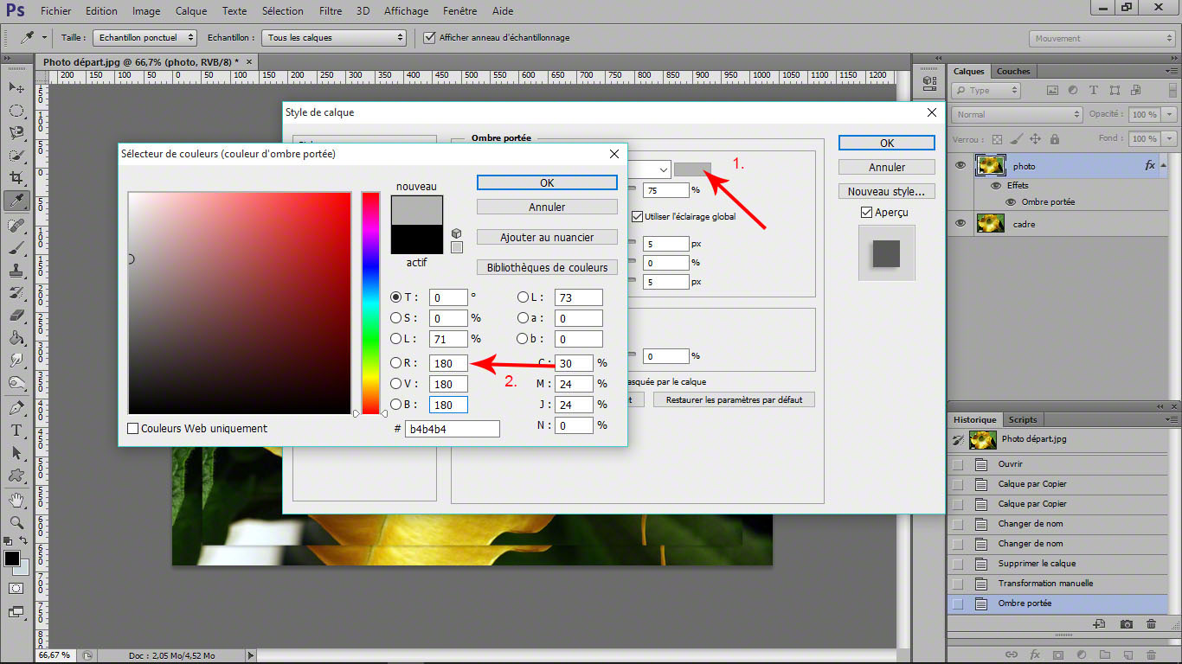Select the Move tool
Image resolution: width=1182 pixels, height=664 pixels.
16,87
